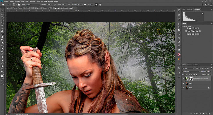Select the Horizontal Type tool

point(2,57)
